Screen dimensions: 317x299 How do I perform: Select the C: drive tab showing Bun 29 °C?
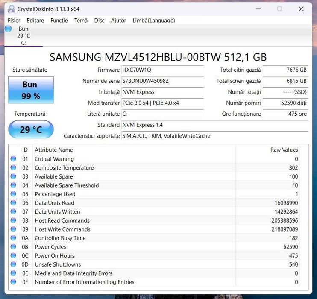click(23, 36)
